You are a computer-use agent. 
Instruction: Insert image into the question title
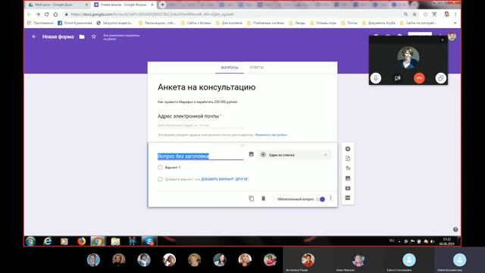(x=251, y=154)
